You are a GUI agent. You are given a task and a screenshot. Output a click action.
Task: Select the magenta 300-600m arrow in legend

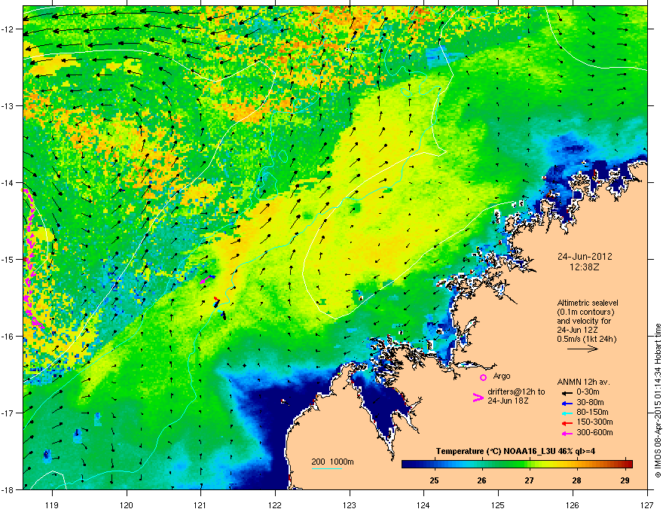[x=567, y=433]
